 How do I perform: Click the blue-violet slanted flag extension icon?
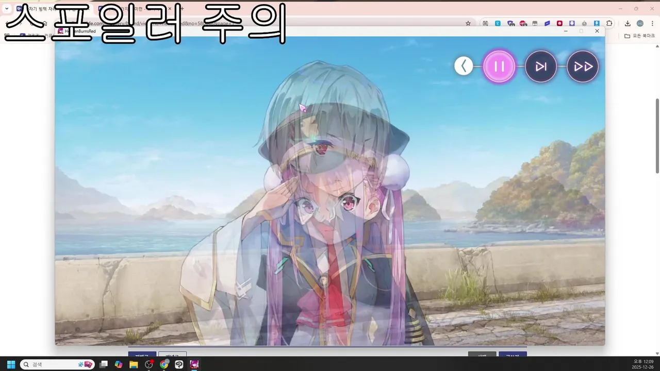coord(547,23)
